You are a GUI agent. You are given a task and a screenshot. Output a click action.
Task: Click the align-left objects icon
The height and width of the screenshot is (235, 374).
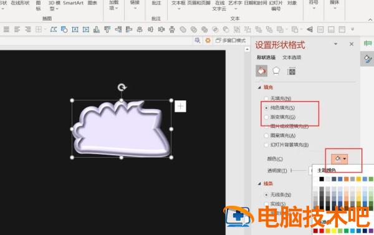(x=129, y=29)
